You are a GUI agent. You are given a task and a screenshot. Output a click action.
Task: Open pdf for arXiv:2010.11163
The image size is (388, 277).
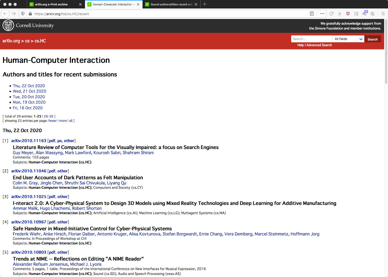pos(52,141)
